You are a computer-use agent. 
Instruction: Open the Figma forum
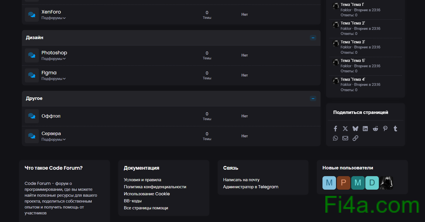pos(49,73)
